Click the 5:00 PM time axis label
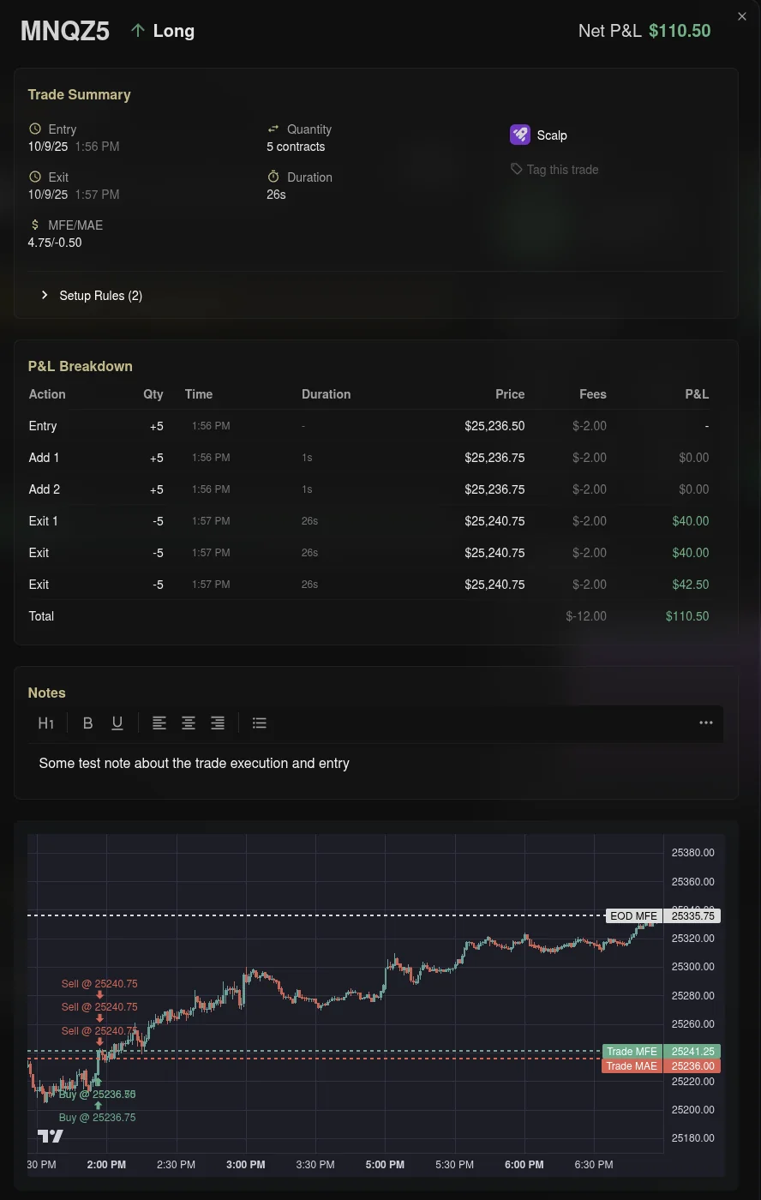The width and height of the screenshot is (761, 1200). click(385, 1165)
